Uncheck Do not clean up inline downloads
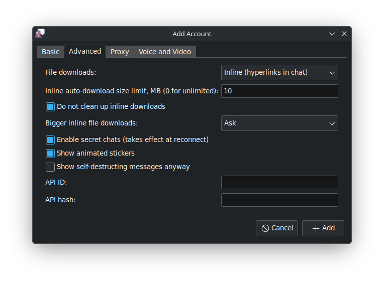This screenshot has width=384, height=282. point(50,107)
